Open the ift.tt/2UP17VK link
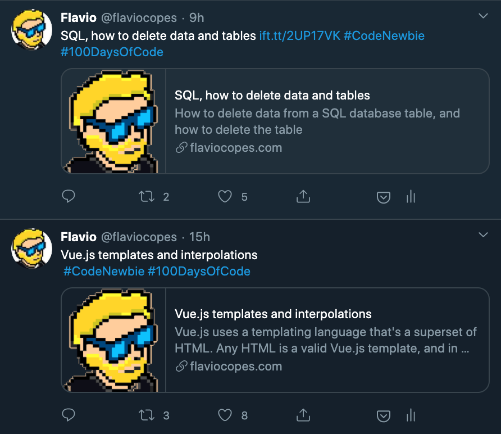 point(299,36)
